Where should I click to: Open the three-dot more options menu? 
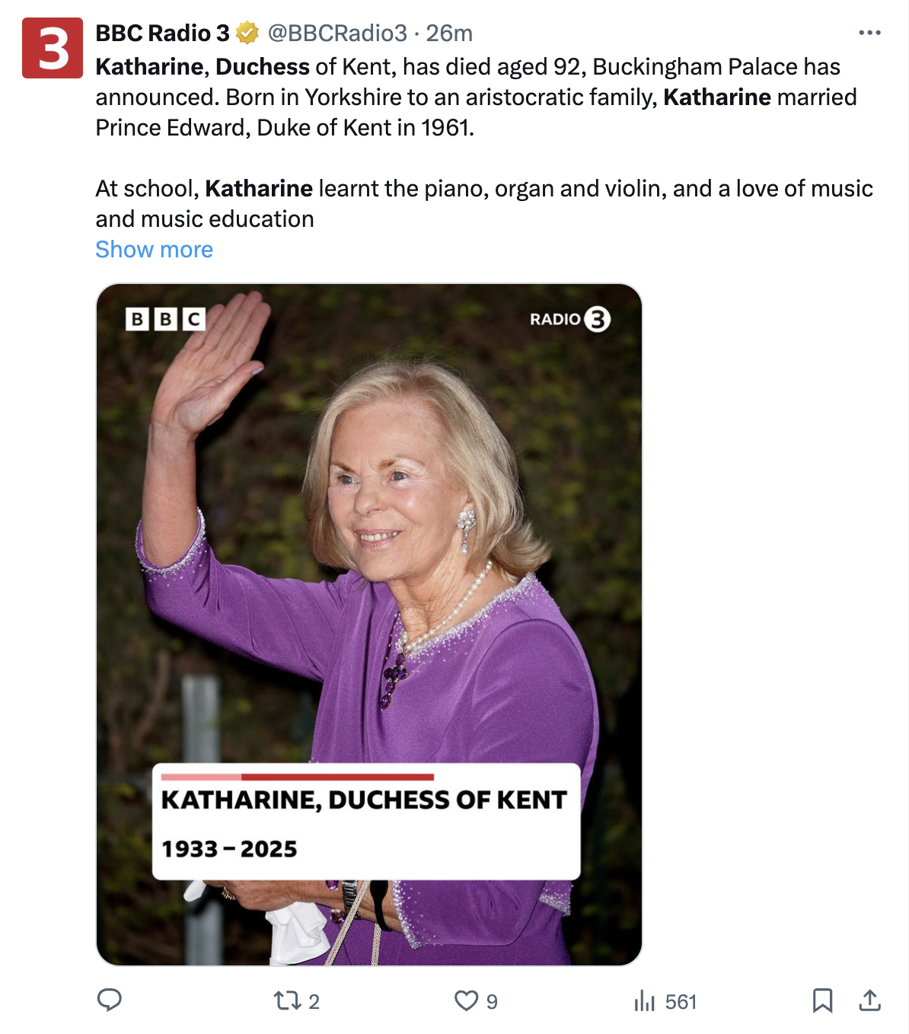[869, 33]
